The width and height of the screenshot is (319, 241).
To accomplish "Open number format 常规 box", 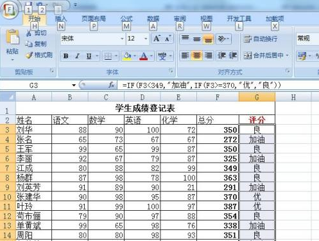I will 307,39.
